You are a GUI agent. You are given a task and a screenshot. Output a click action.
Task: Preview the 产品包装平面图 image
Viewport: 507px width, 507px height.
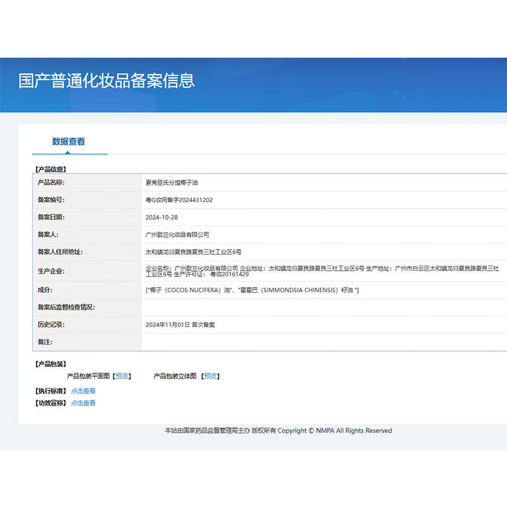122,376
